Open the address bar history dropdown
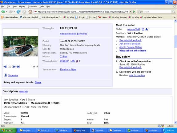Image resolution: width=177 pixels, height=133 pixels. 131,12
